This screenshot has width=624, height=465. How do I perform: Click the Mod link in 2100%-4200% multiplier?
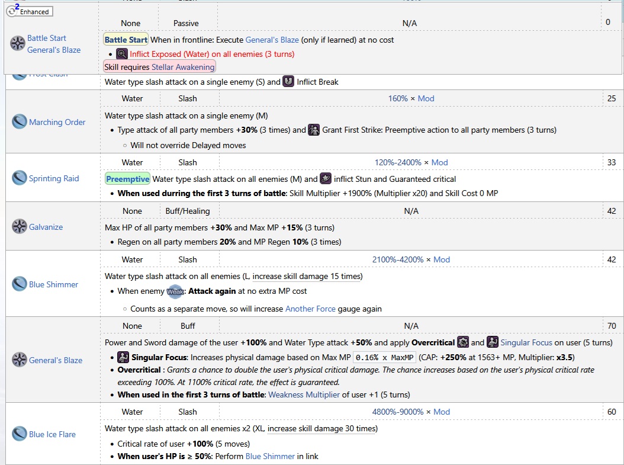coord(441,259)
